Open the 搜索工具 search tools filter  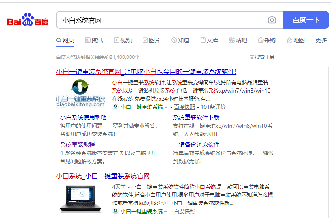(x=262, y=57)
